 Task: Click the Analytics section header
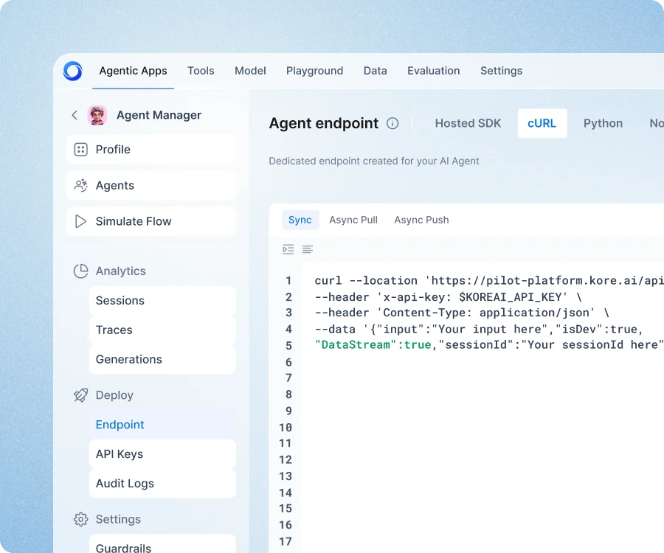coord(121,271)
